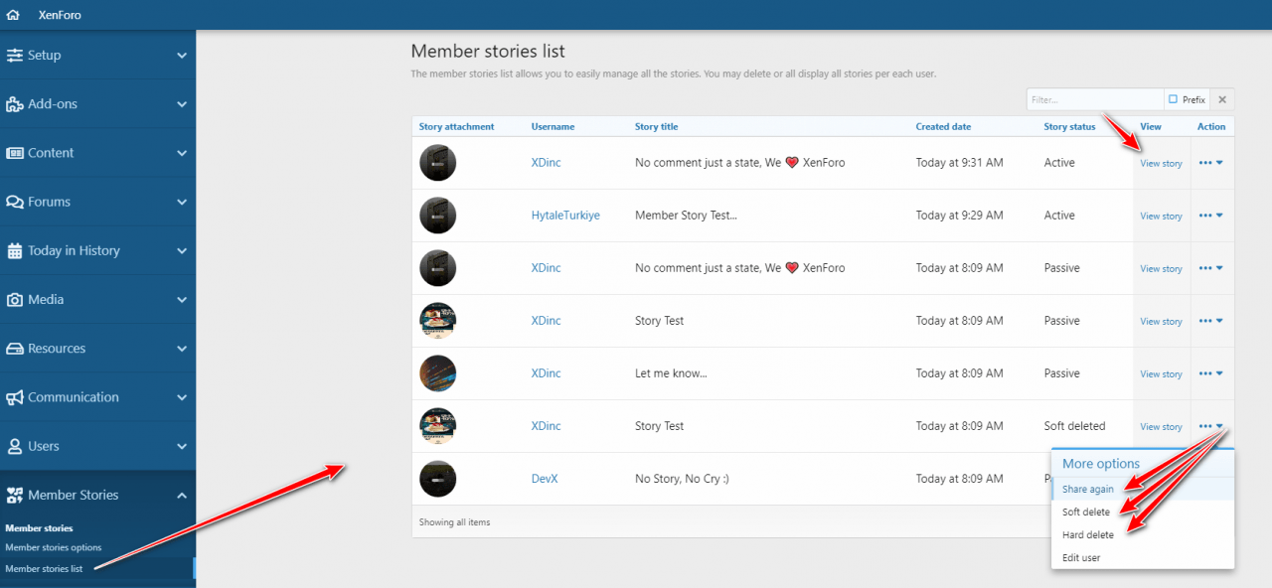Choose Share again in More options menu
The width and height of the screenshot is (1272, 588).
click(1087, 489)
